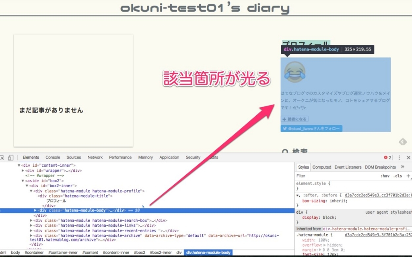The height and width of the screenshot is (257, 412).
Task: Click div.hatena-module-body breadcrumb item
Action: tap(208, 253)
